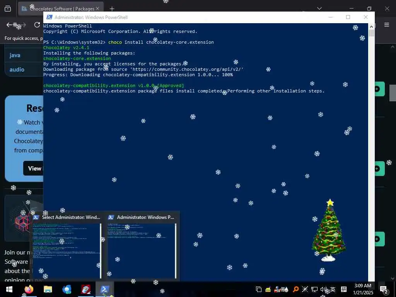Open the Task View tray icon
This screenshot has height=297, width=396.
pyautogui.click(x=259, y=289)
